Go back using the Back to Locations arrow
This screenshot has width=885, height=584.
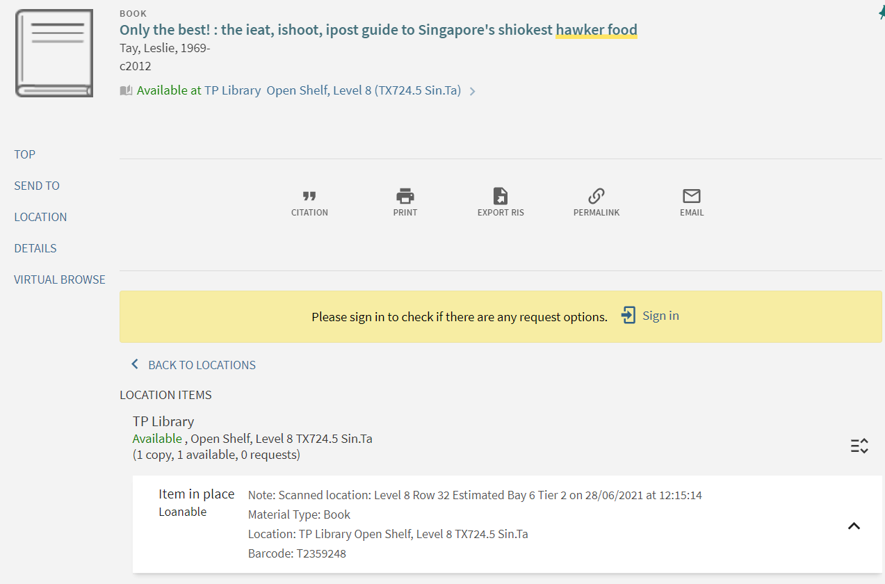coord(135,364)
